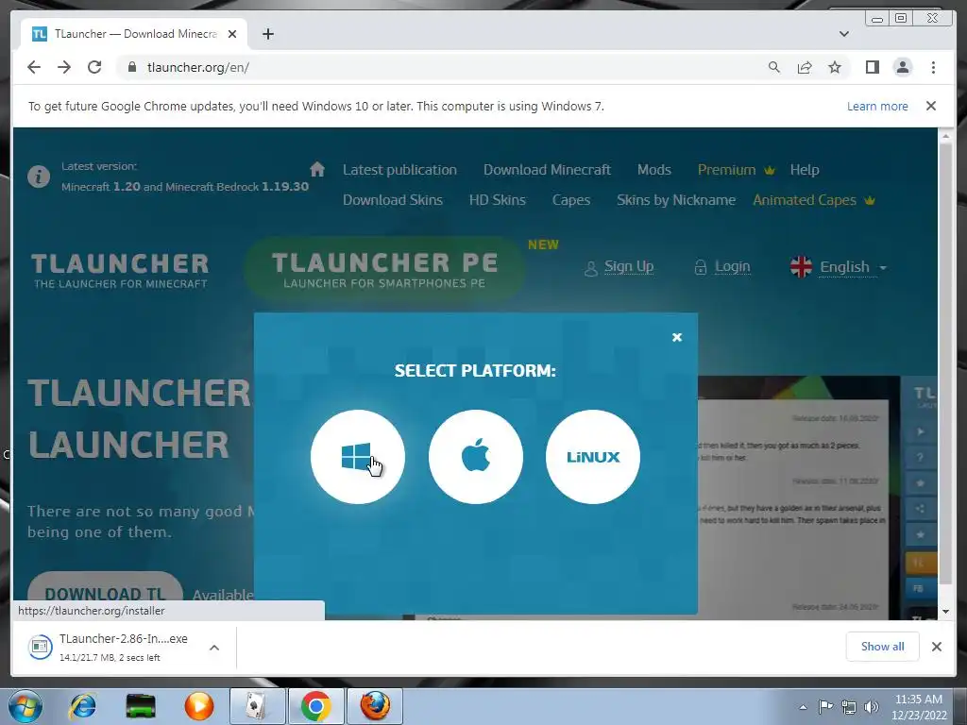Click the zoom magnifier icon in address bar
The width and height of the screenshot is (967, 725).
774,67
